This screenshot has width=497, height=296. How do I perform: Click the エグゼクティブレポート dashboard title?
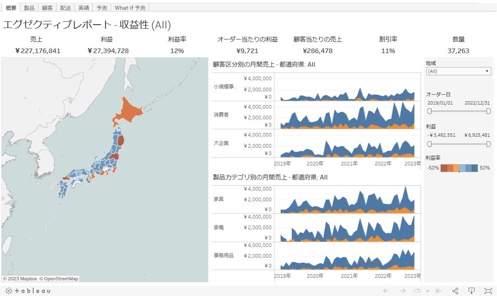point(87,25)
